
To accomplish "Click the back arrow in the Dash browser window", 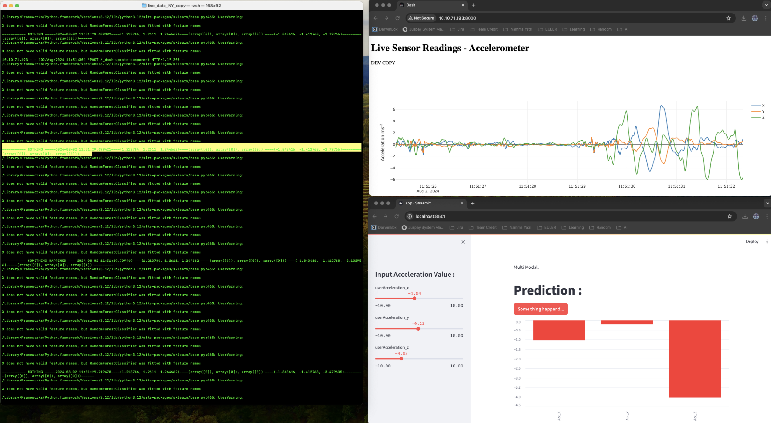I will pyautogui.click(x=375, y=18).
